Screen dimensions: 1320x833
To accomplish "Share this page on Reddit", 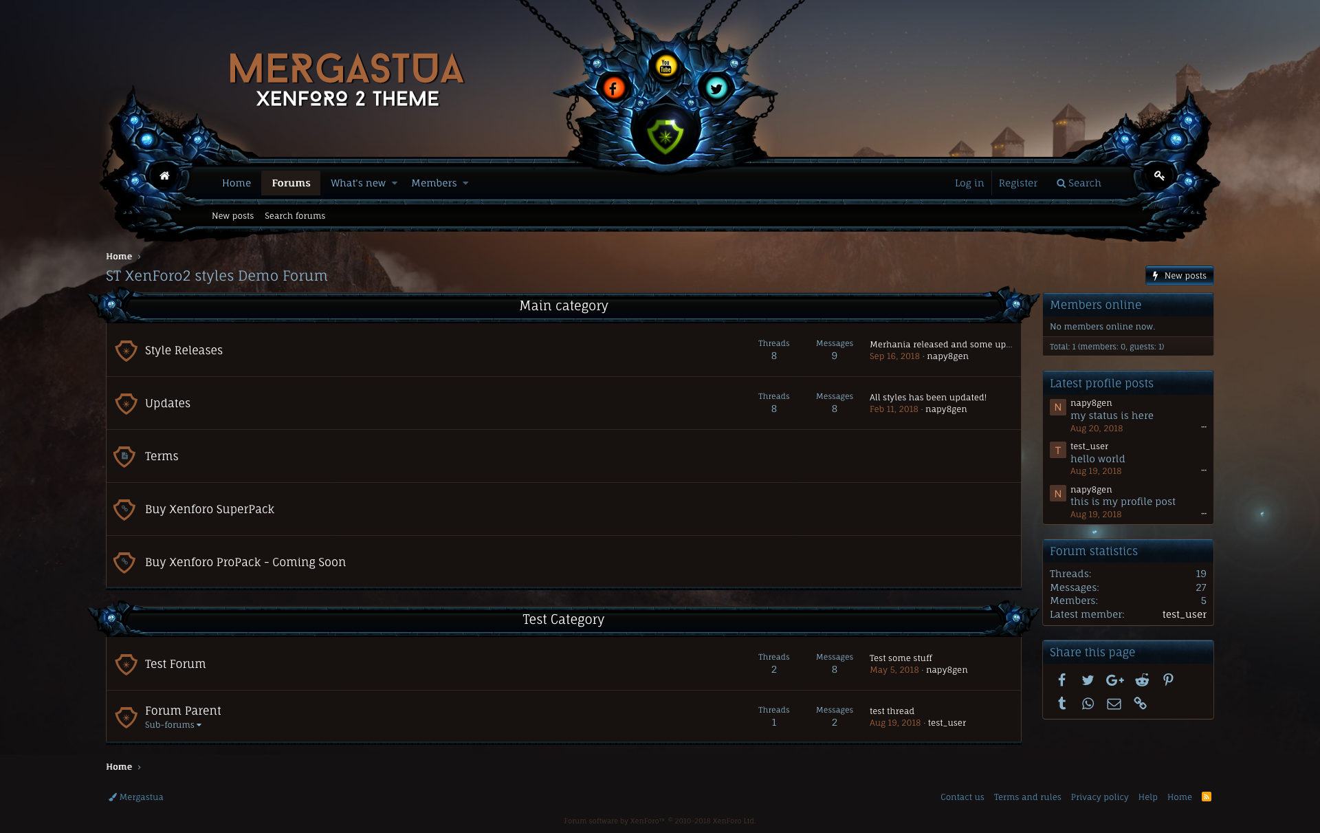I will (x=1142, y=680).
